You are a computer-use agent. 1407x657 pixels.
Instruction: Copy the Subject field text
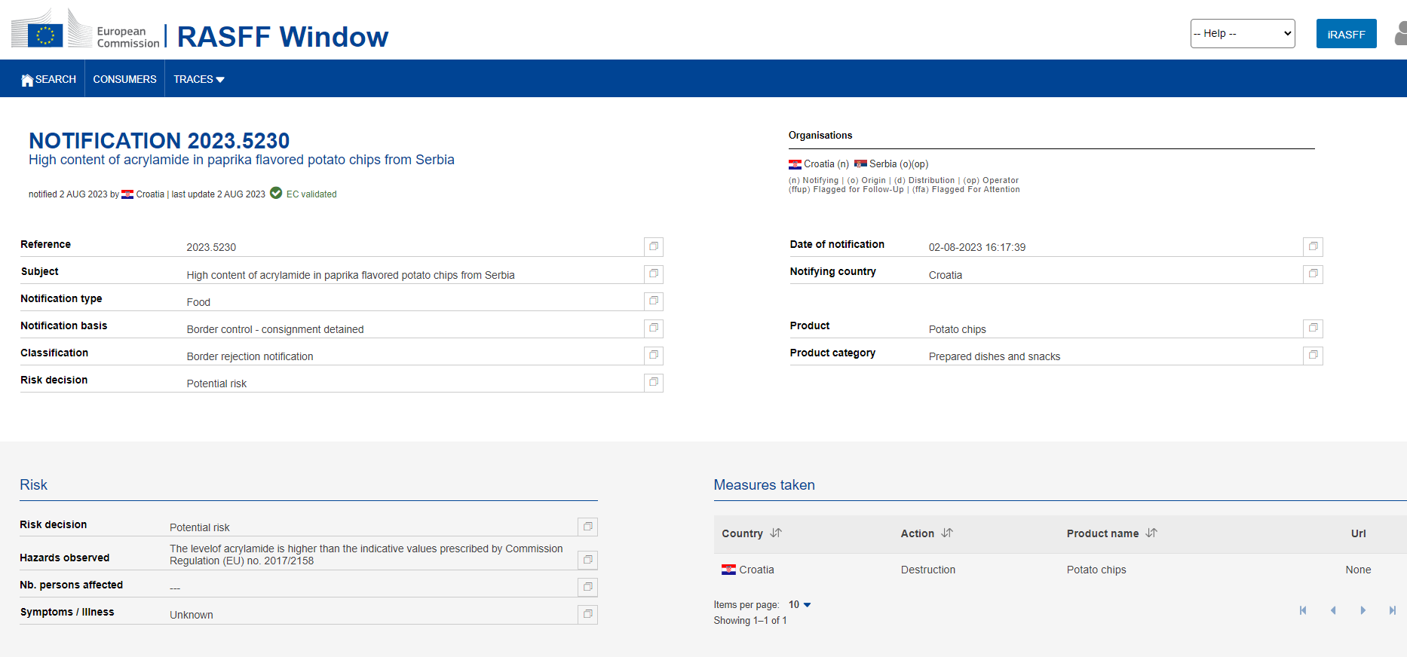click(654, 273)
